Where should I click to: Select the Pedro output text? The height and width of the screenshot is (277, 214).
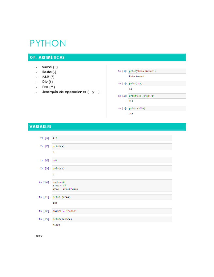[57, 225]
